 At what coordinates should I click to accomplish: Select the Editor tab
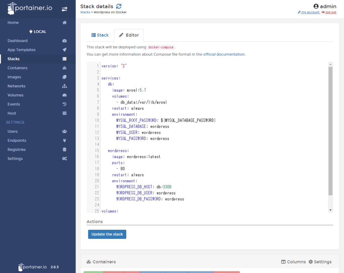[129, 35]
